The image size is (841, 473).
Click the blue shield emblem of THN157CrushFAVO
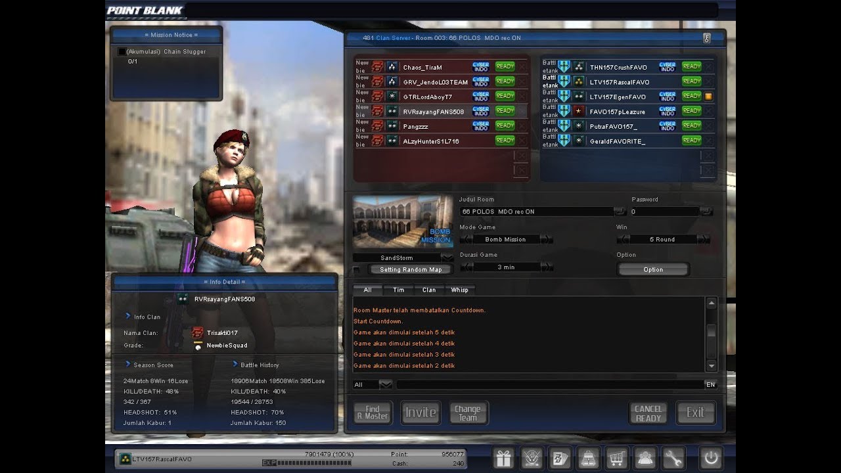(564, 67)
